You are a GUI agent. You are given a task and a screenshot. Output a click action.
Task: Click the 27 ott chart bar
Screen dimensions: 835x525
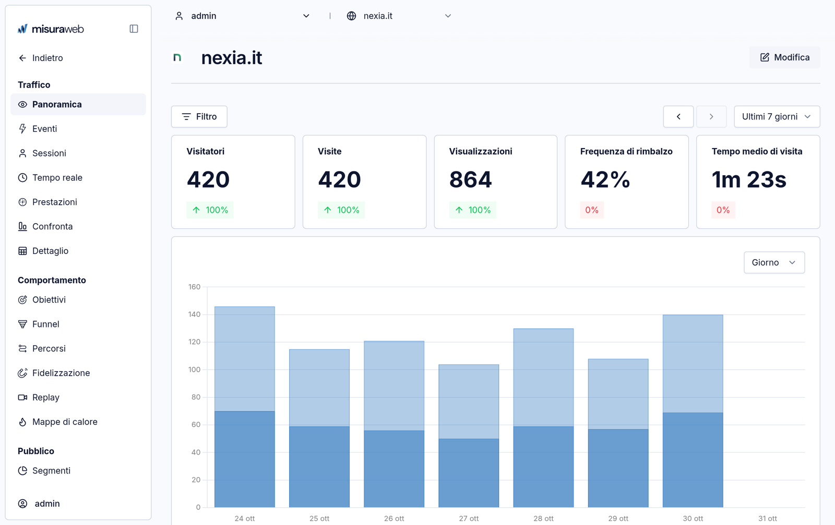469,436
